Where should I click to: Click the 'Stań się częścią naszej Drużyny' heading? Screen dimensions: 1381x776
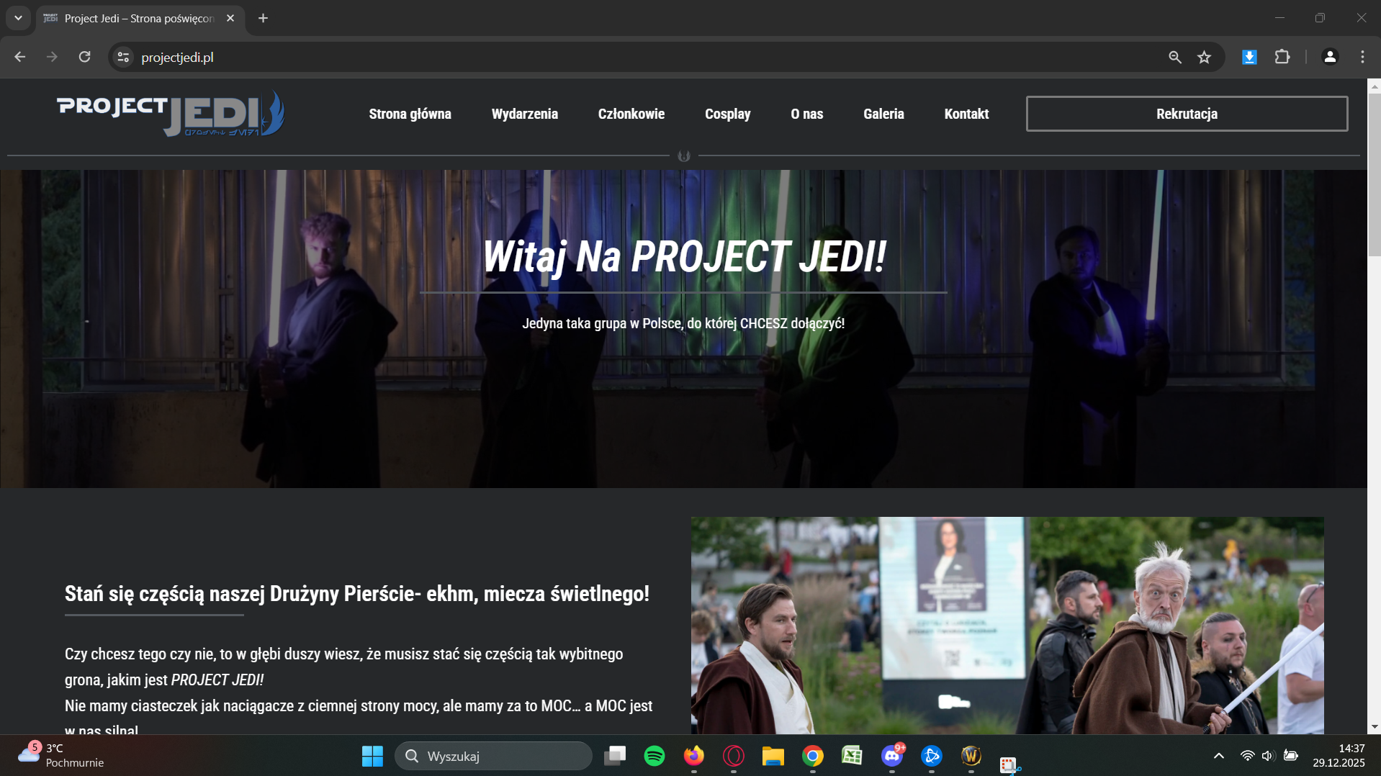(x=357, y=593)
